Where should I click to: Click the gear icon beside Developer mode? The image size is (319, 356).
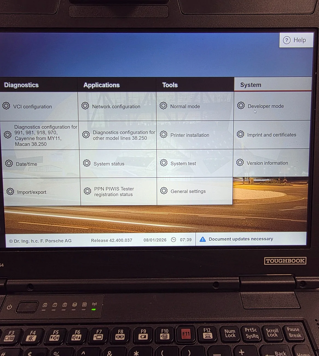point(241,105)
